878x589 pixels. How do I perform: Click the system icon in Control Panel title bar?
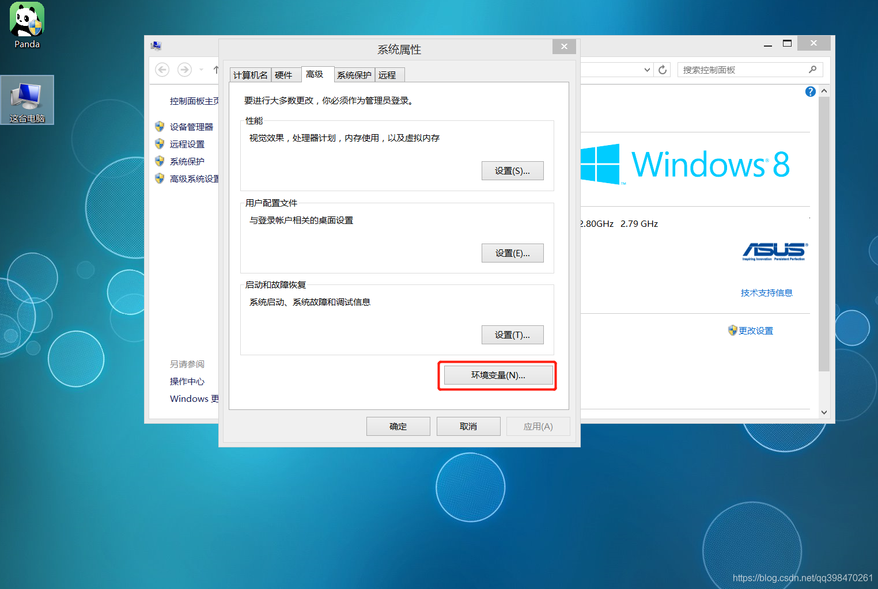156,45
